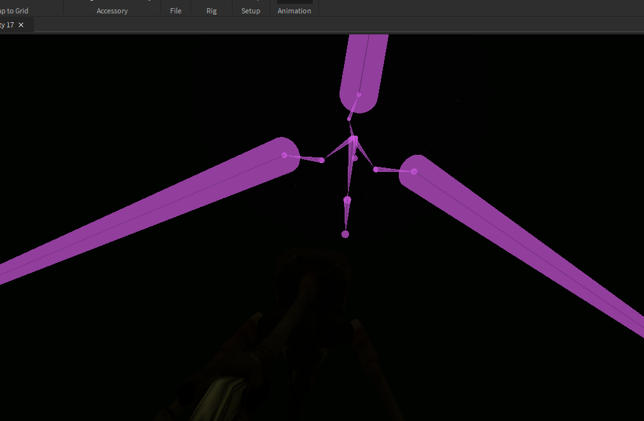Screen dimensions: 644x421
Task: Click the bottom-most joint sphere
Action: click(345, 234)
